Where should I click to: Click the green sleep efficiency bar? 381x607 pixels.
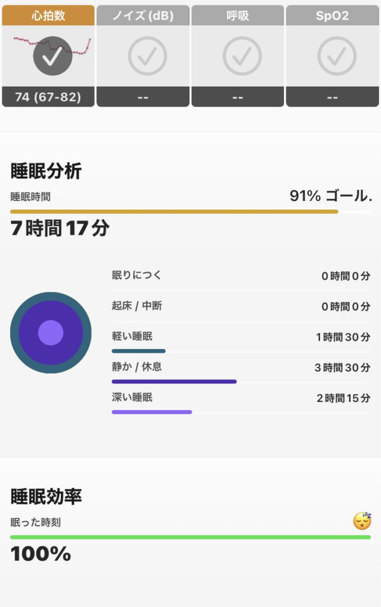coord(190,537)
